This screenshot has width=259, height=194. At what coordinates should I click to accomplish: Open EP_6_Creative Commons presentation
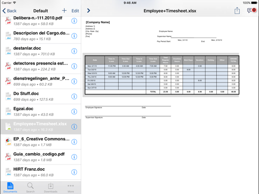coord(41,142)
